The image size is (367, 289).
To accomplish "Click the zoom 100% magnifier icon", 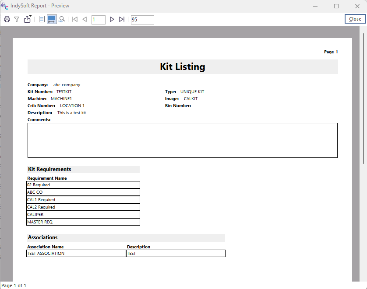I will coord(62,19).
